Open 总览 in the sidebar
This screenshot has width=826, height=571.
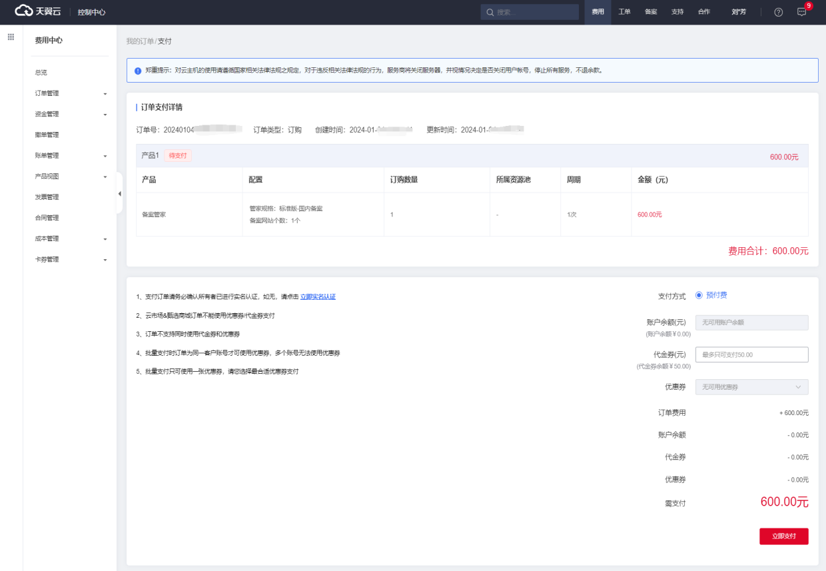pos(41,73)
